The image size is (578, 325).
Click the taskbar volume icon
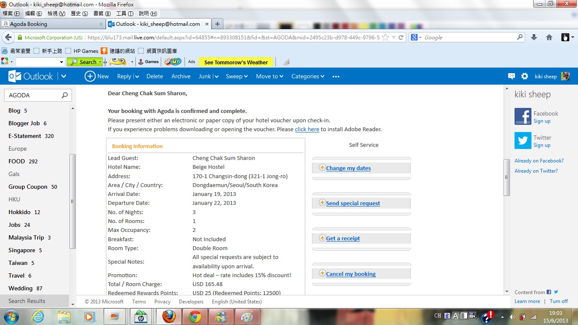click(512, 317)
